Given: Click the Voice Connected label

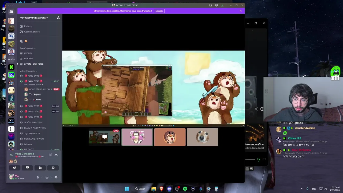Looking at the screenshot, I should (24, 154).
